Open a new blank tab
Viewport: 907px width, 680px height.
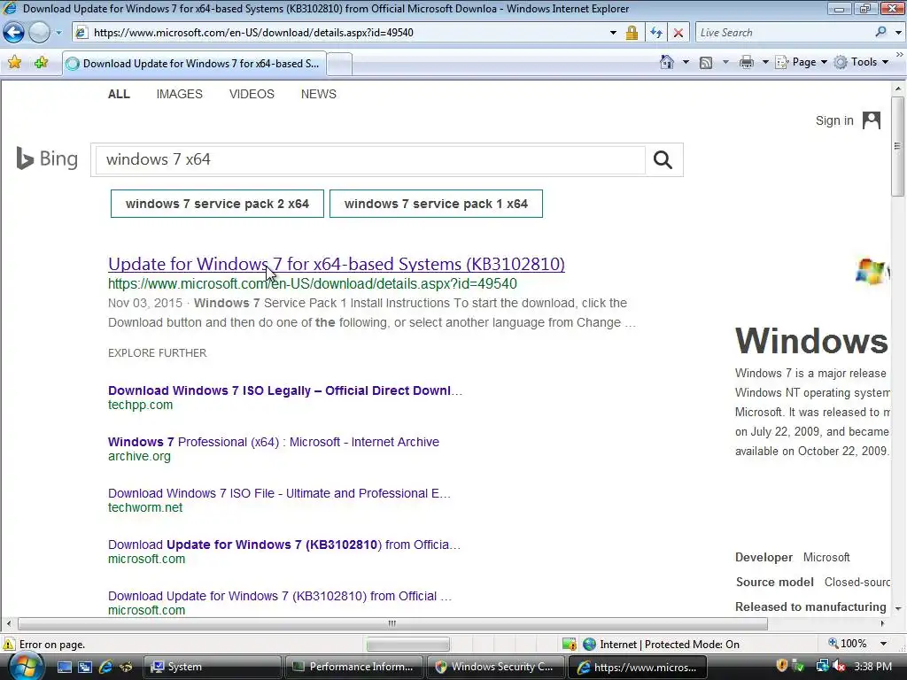pos(339,64)
